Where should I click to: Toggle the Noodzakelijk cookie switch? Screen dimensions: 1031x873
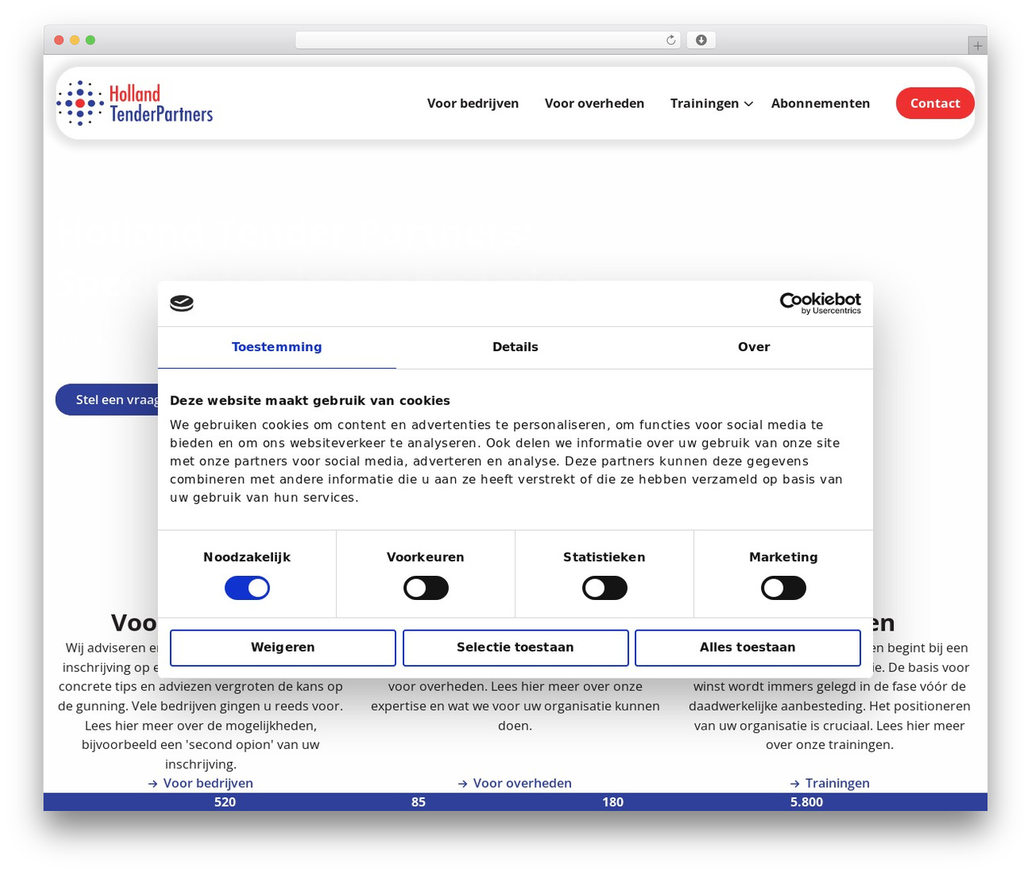247,588
